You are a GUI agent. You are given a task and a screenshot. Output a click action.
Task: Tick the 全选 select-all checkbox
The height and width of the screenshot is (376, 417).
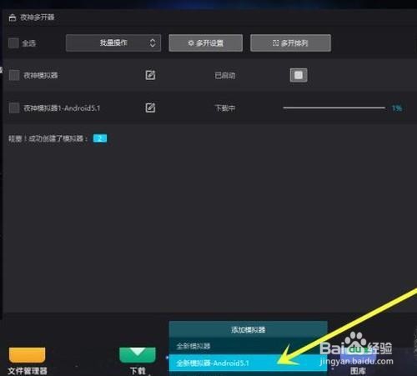tap(13, 43)
